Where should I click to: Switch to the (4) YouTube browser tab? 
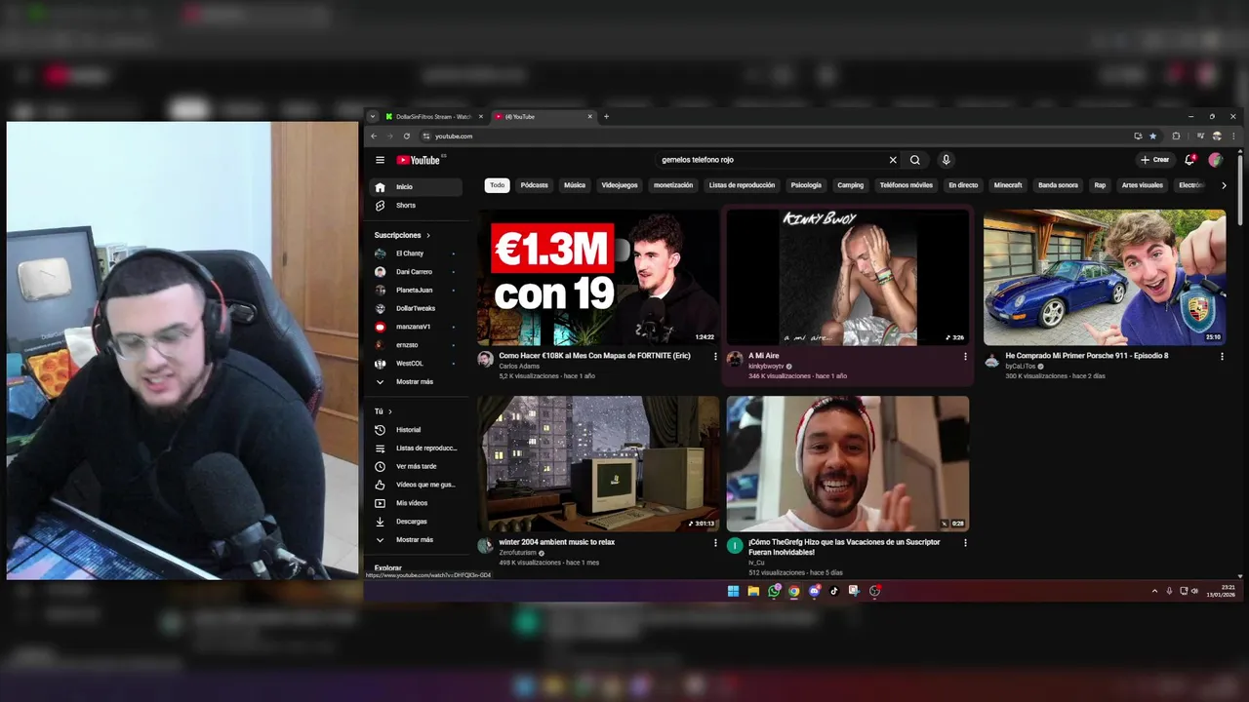click(542, 117)
